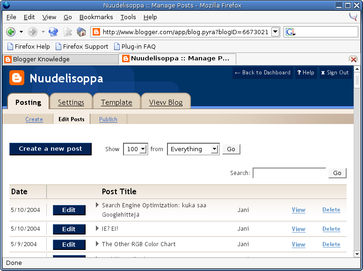Click the Stop loading icon

coord(68,32)
